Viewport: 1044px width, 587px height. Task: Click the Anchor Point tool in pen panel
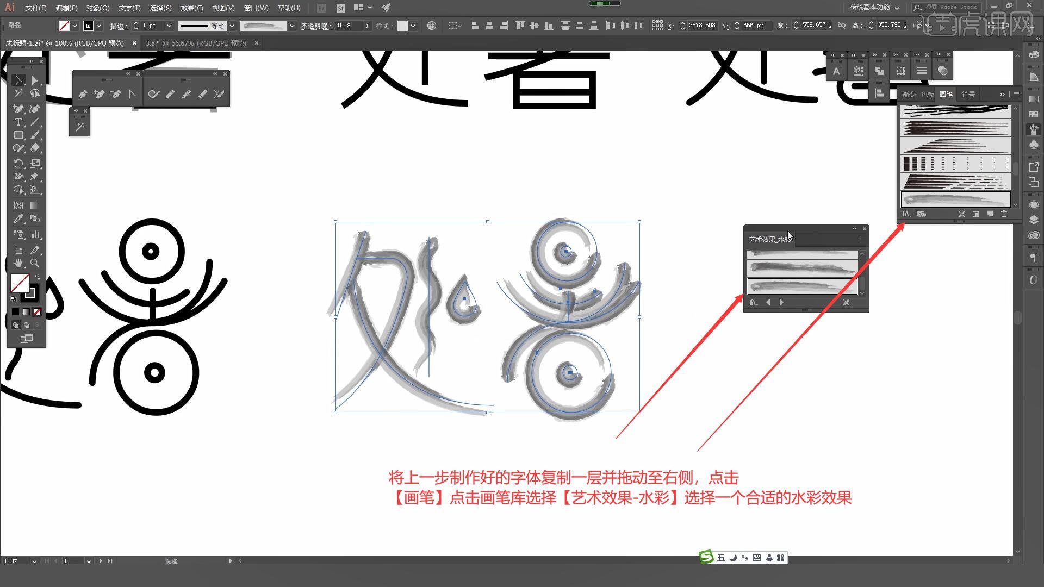point(132,94)
